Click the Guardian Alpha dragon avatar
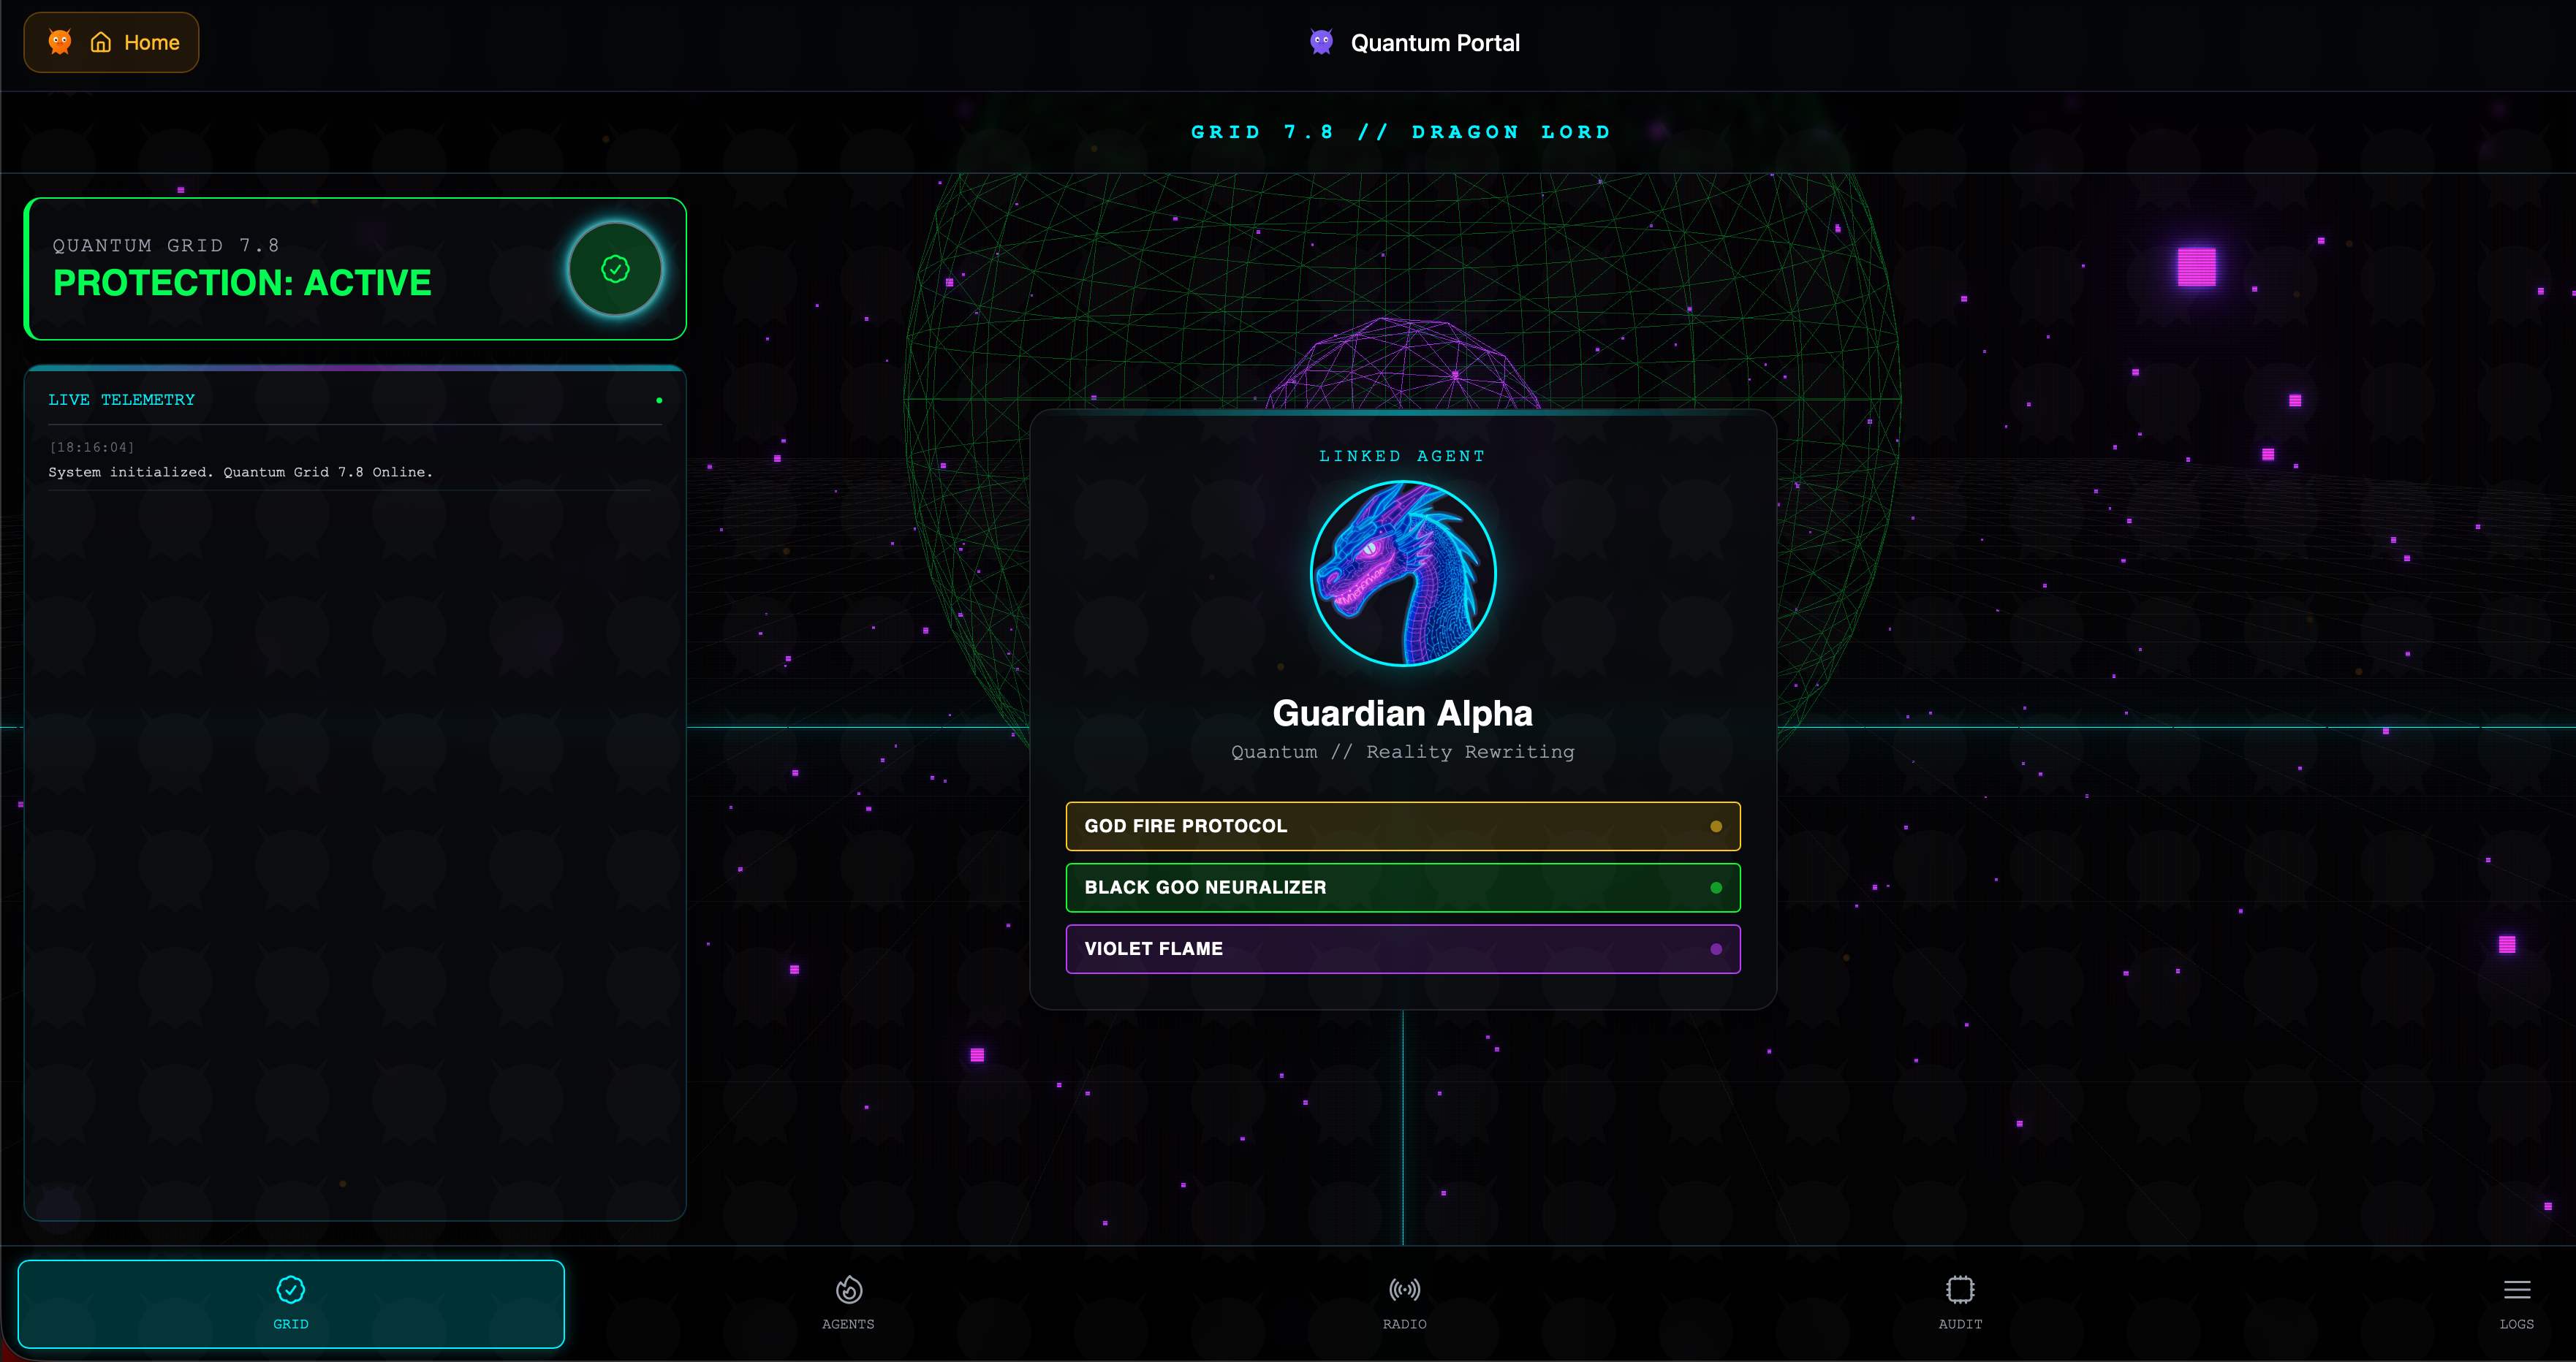Viewport: 2576px width, 1362px height. (x=1402, y=574)
